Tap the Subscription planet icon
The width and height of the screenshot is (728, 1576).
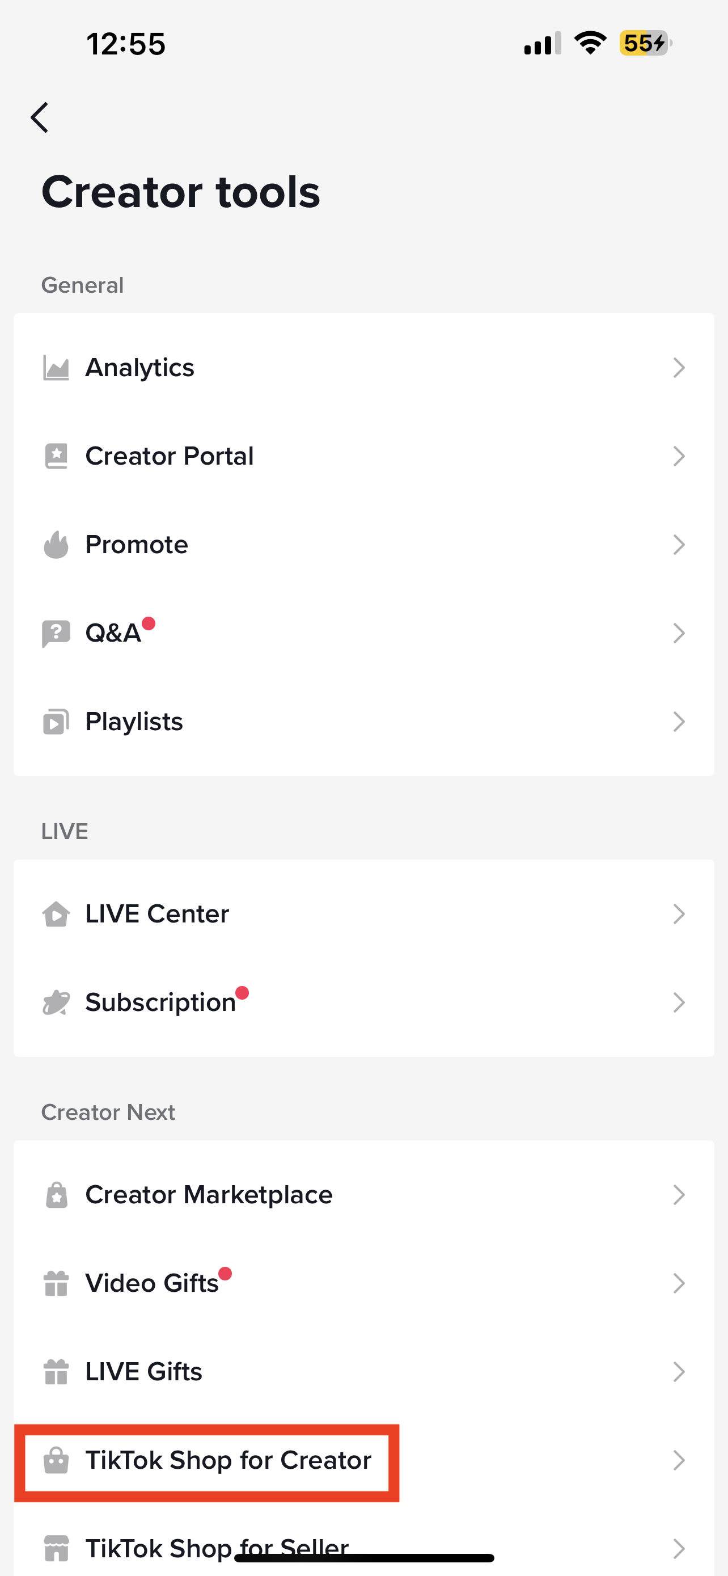coord(56,1003)
